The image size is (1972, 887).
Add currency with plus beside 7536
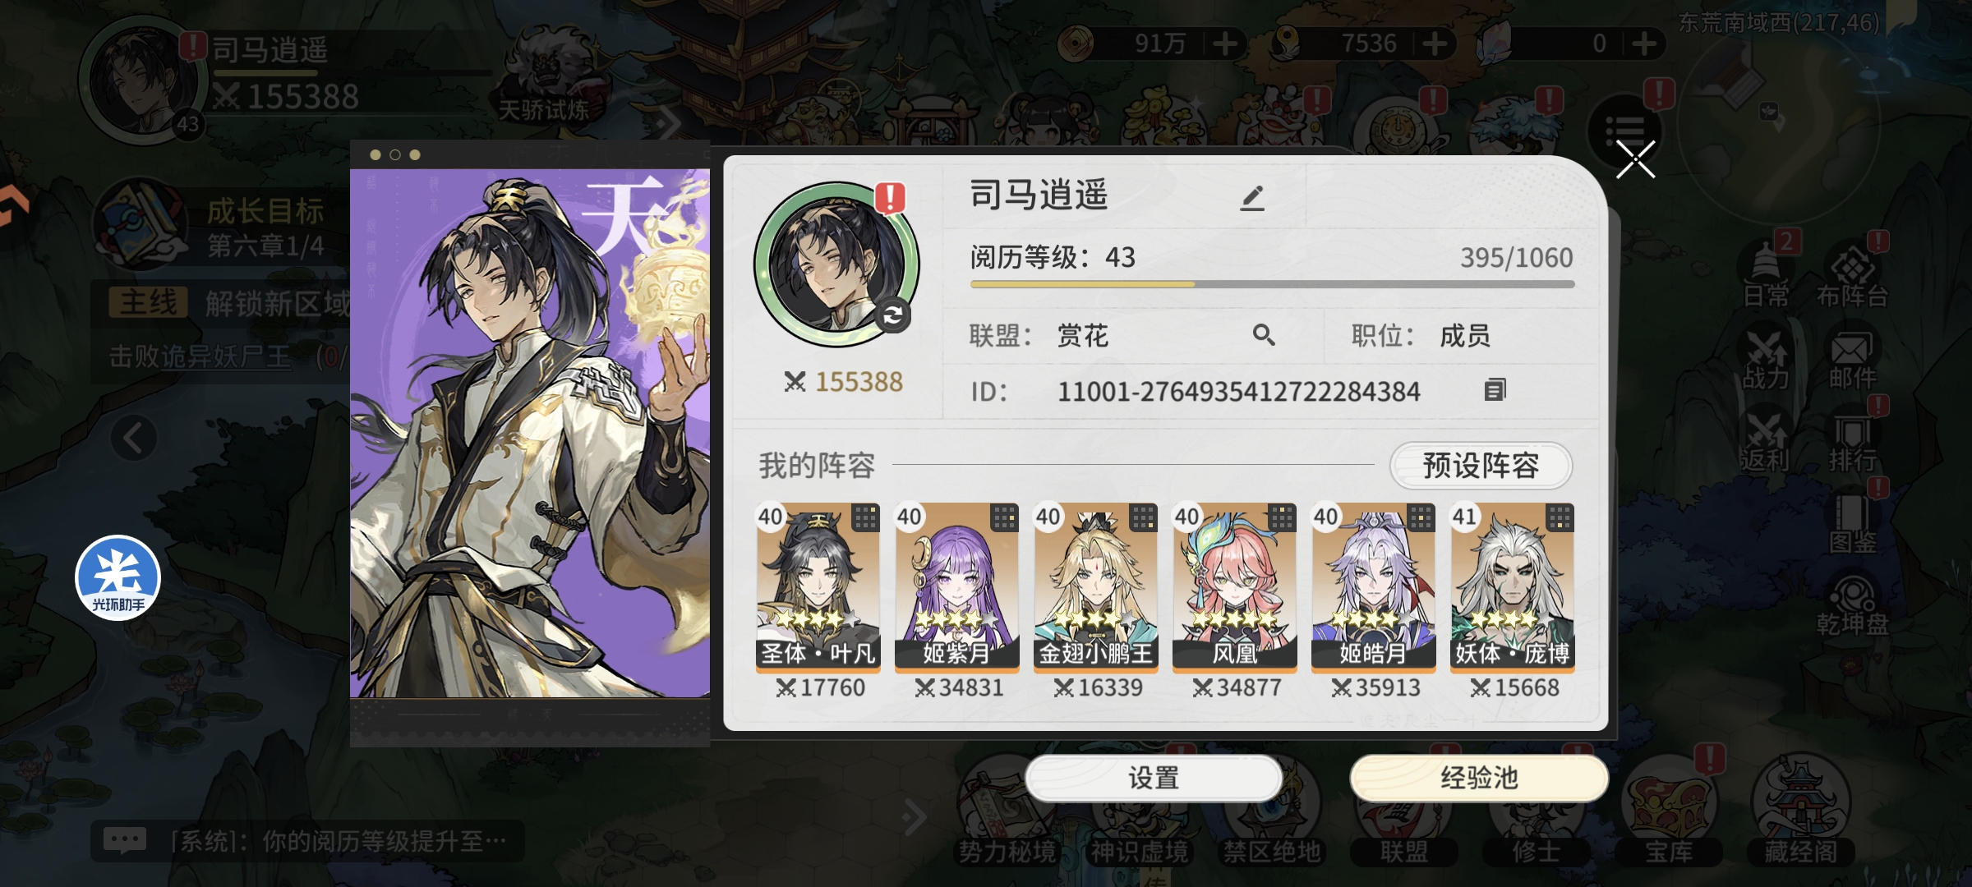pos(1435,44)
